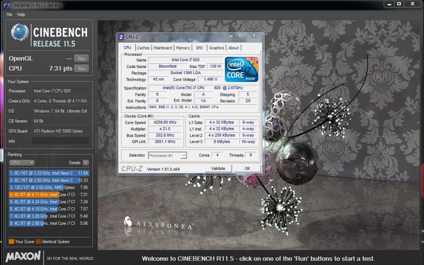Click the 1.496 V core voltage value
Image resolution: width=424 pixels, height=265 pixels.
pos(210,79)
